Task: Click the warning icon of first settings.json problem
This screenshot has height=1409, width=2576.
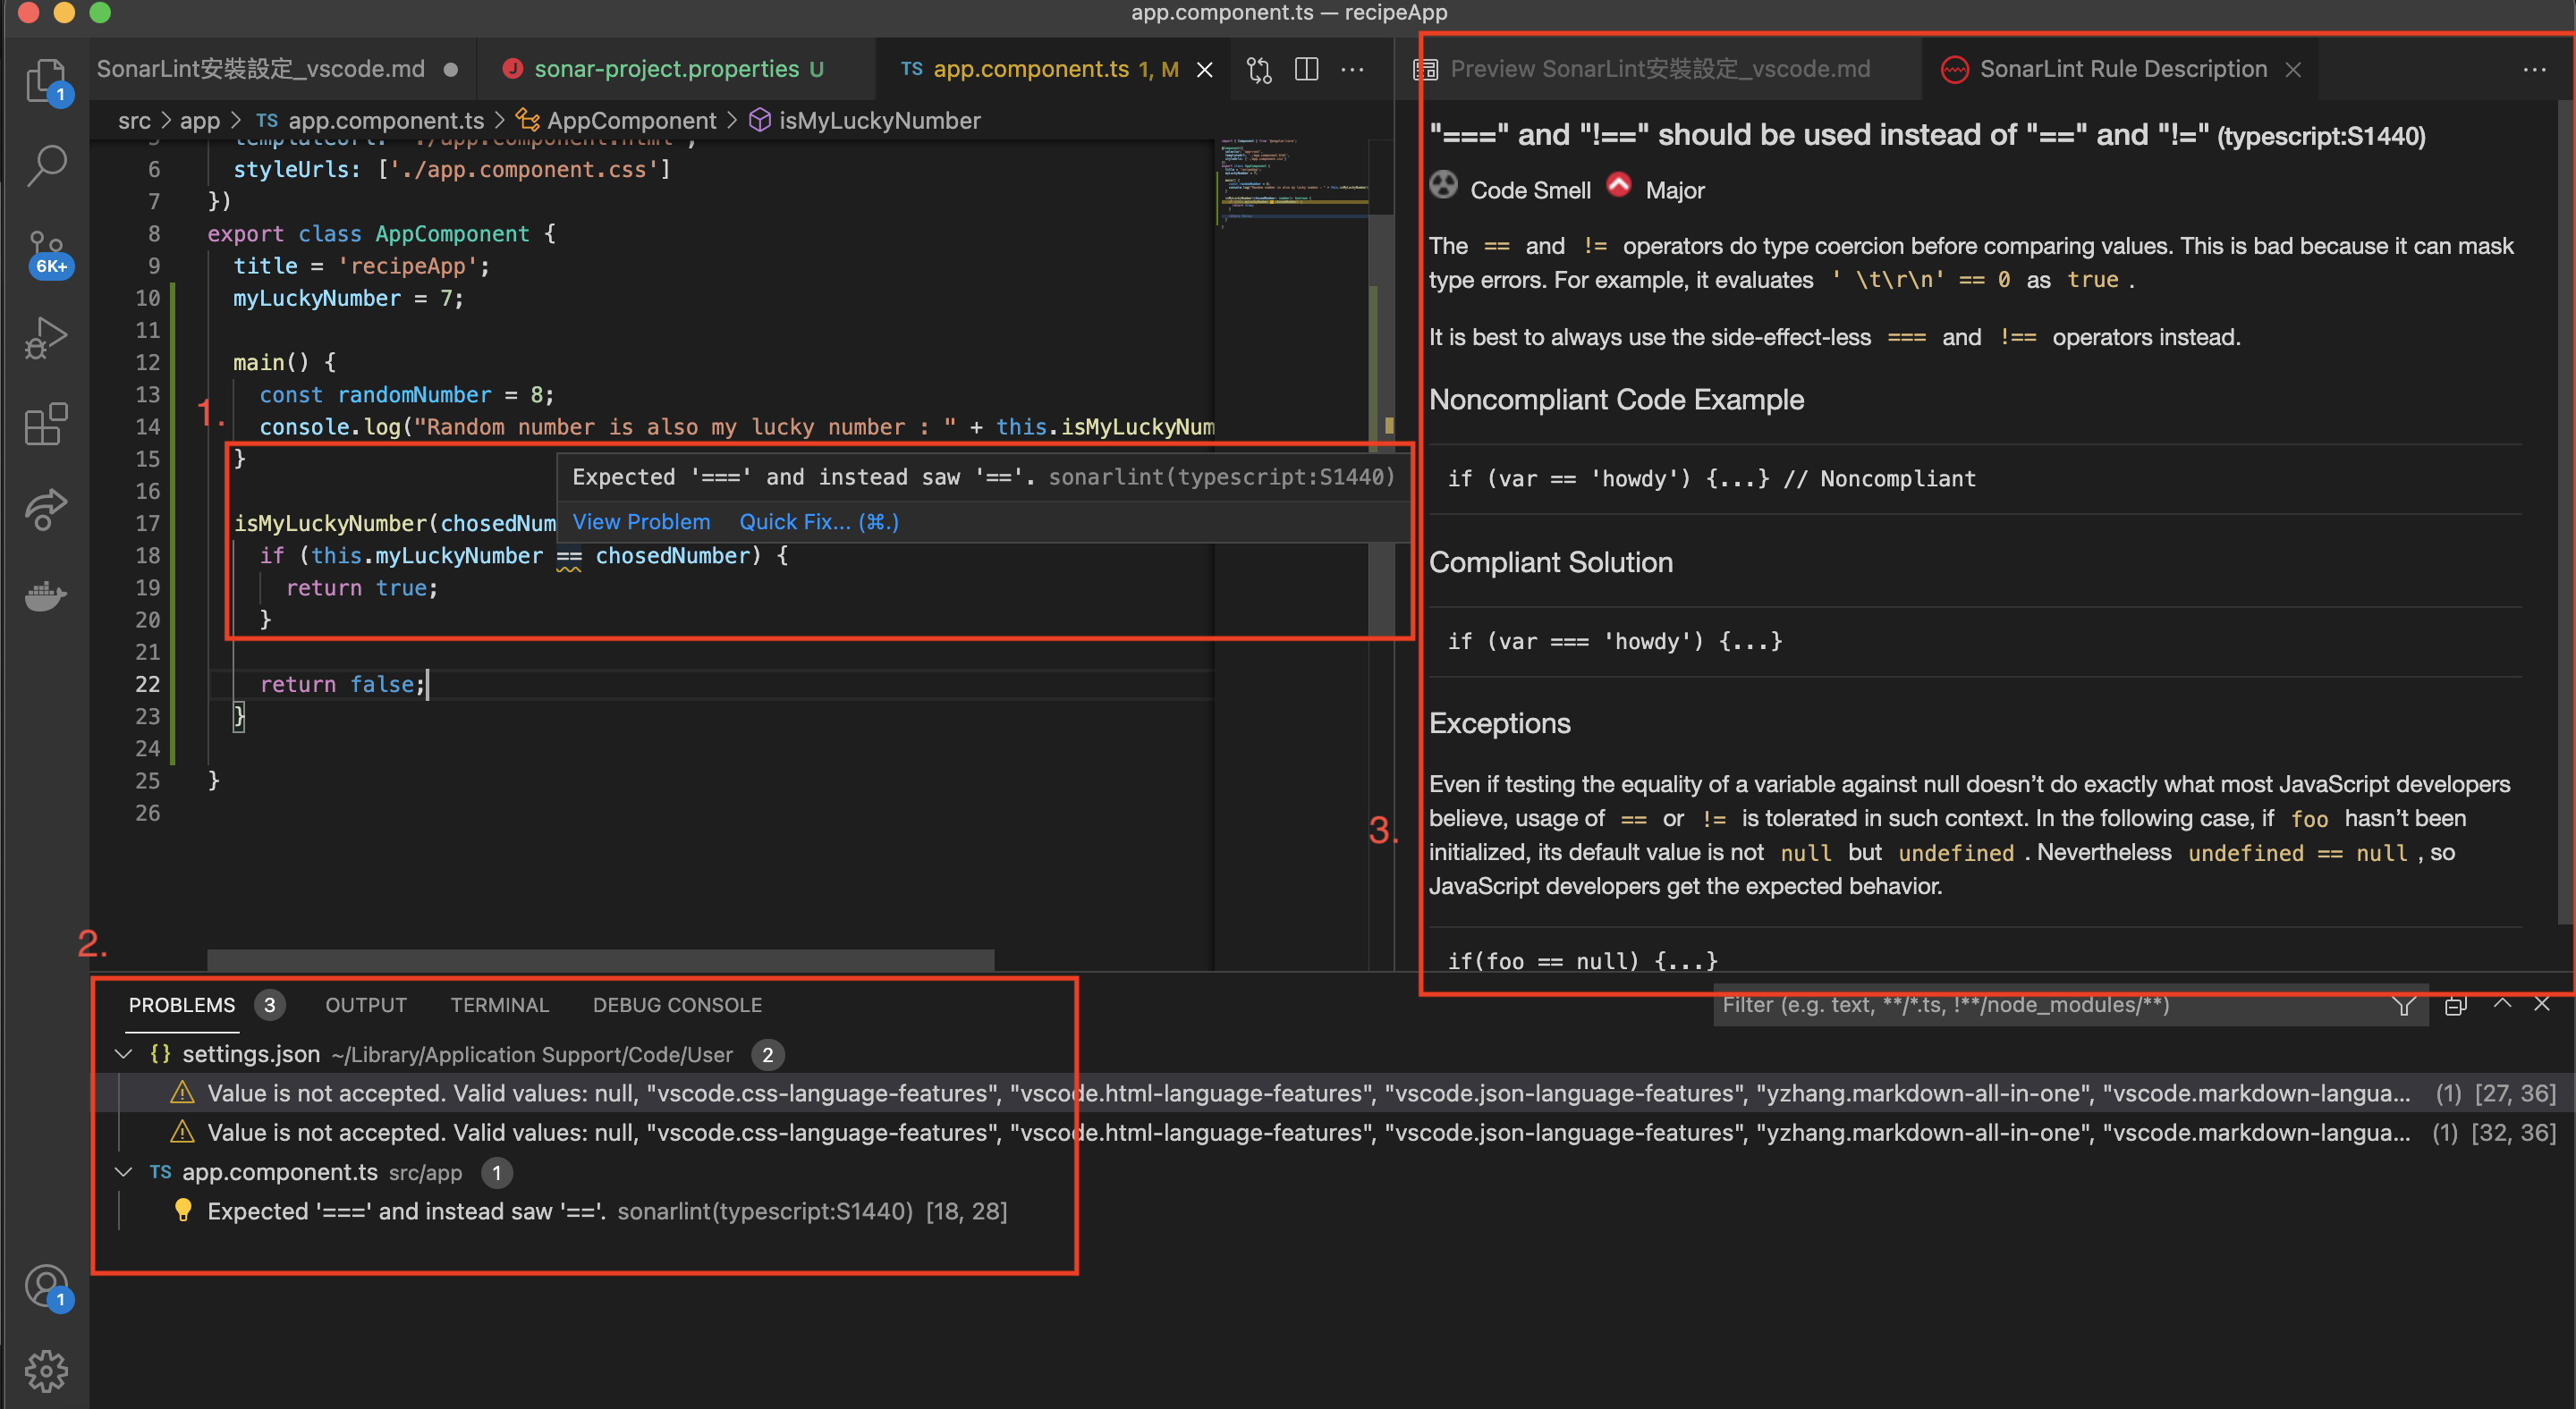Action: point(182,1093)
